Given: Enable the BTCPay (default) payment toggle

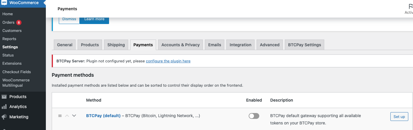Looking at the screenshot, I should (x=254, y=116).
